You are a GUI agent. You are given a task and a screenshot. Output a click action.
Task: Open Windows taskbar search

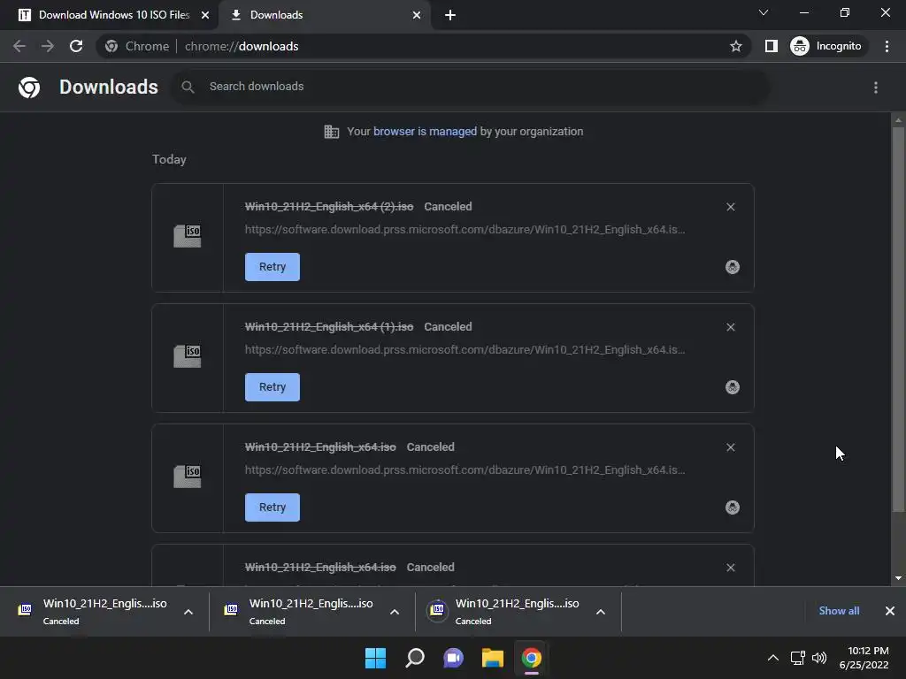click(415, 658)
